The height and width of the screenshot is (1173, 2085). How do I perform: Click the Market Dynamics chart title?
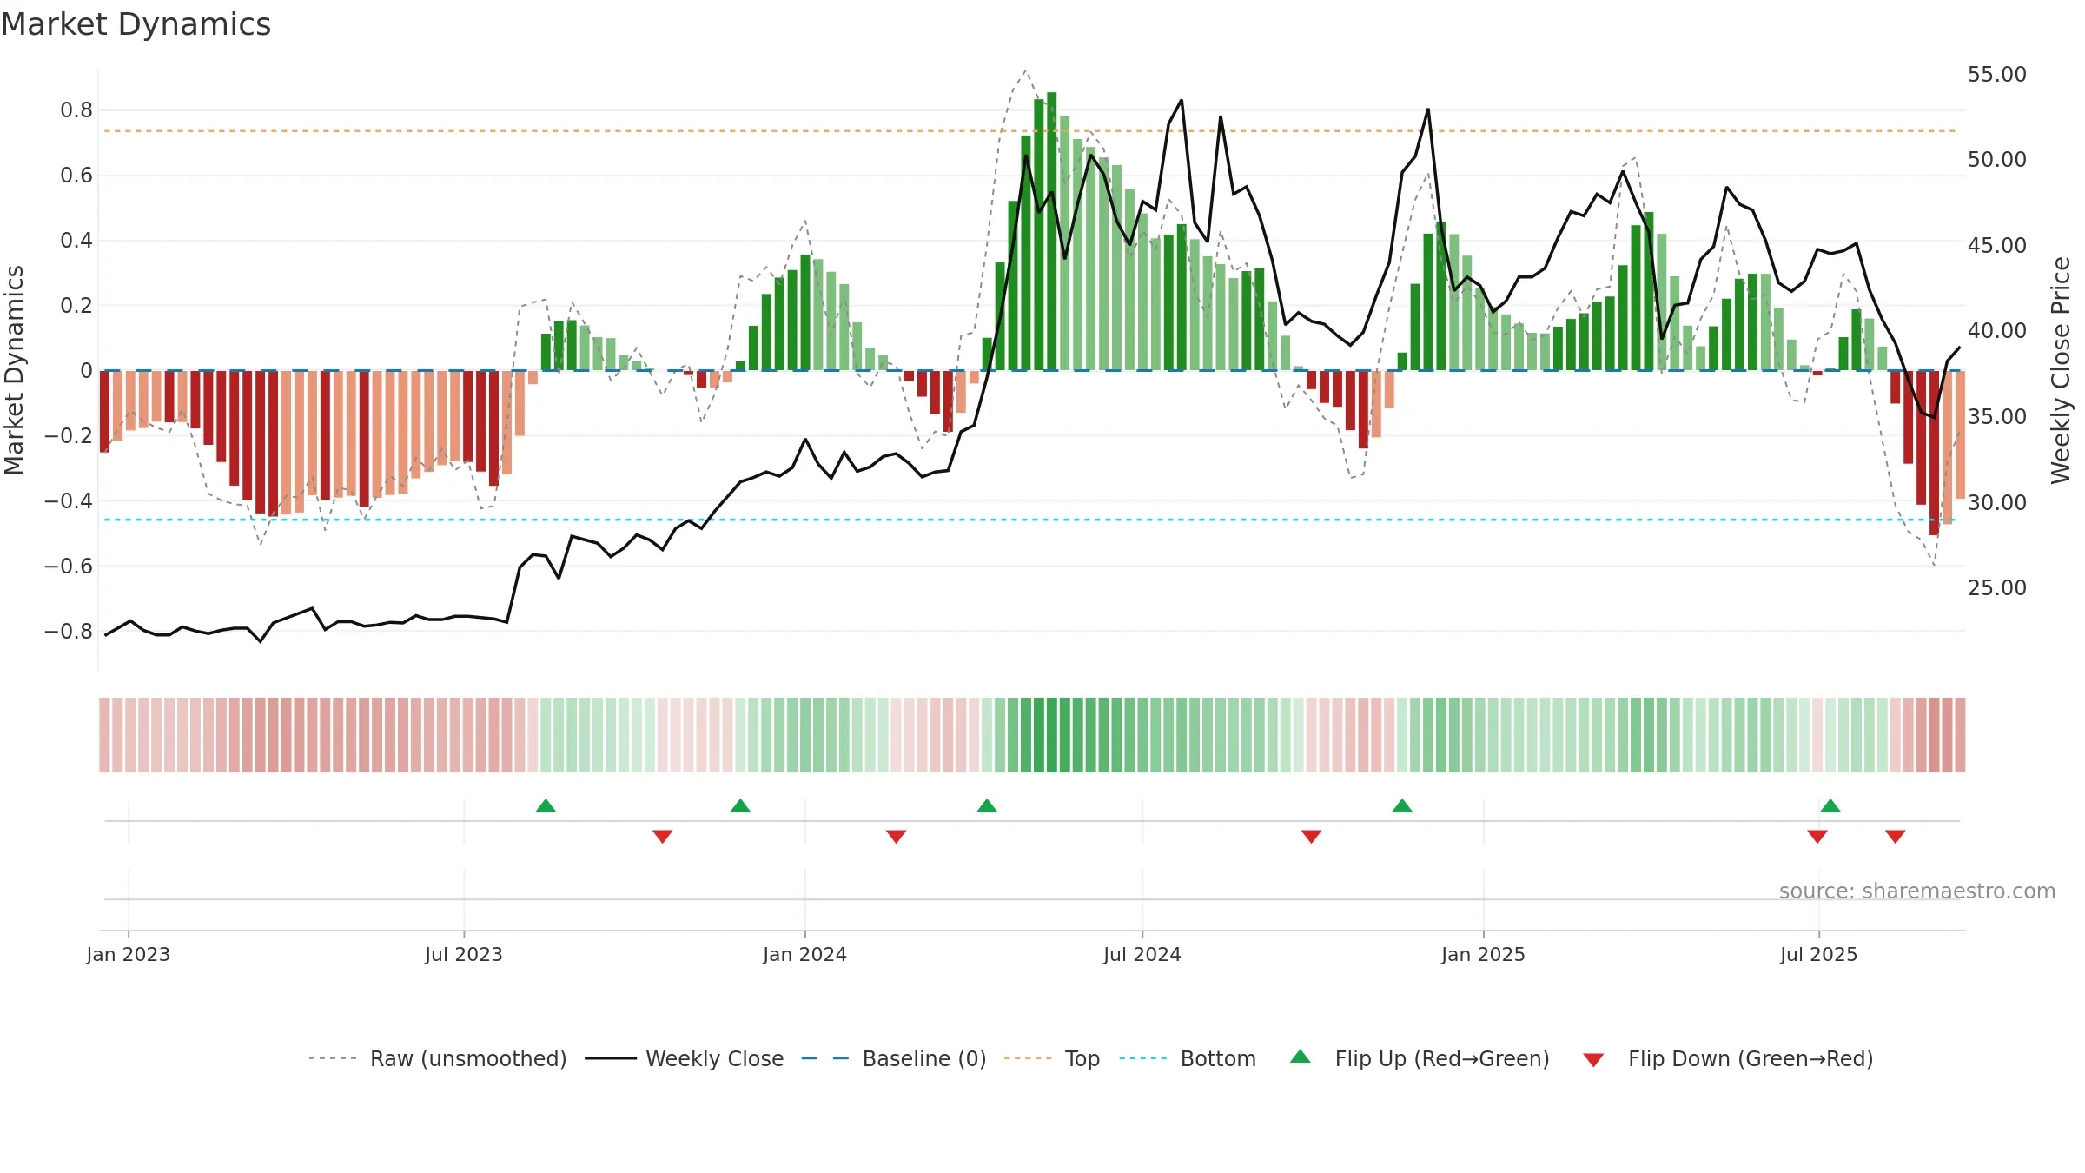click(x=136, y=24)
